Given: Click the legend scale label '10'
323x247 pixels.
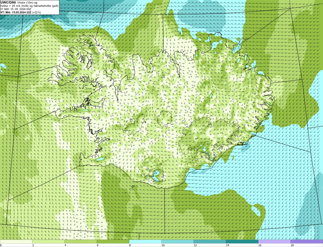Looking at the screenshot, I should point(163,245).
